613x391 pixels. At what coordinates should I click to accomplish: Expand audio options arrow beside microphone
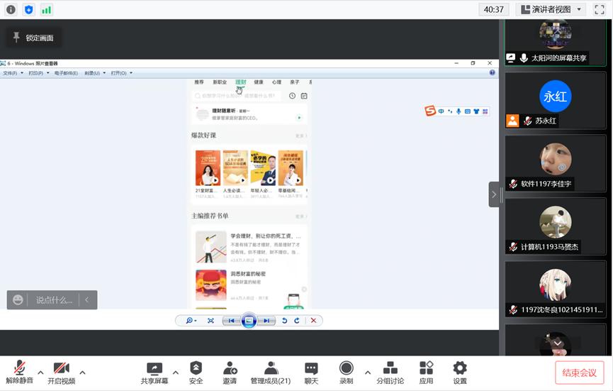pyautogui.click(x=40, y=373)
